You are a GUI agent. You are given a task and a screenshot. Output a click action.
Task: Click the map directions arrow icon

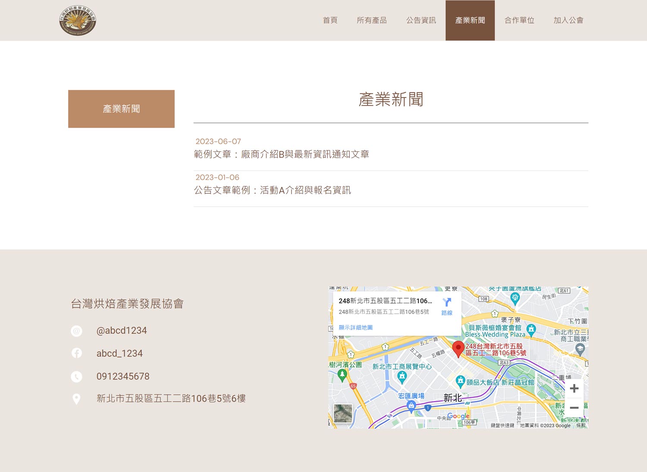click(447, 303)
